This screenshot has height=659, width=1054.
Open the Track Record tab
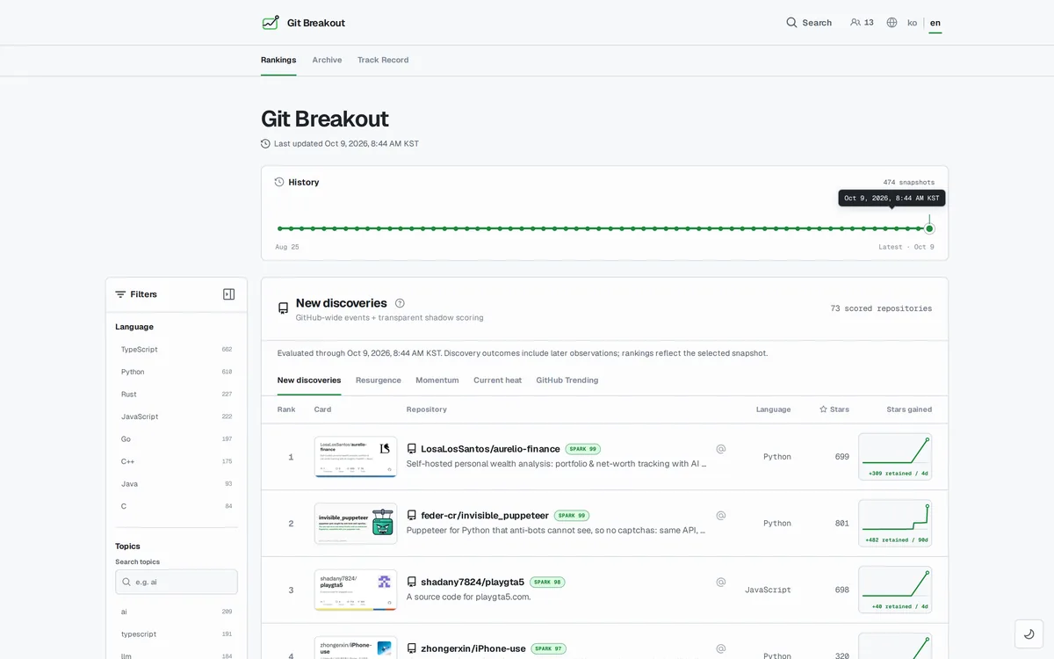tap(383, 60)
